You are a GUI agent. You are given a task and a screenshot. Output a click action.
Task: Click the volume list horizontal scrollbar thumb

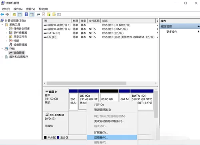[x=86, y=83]
